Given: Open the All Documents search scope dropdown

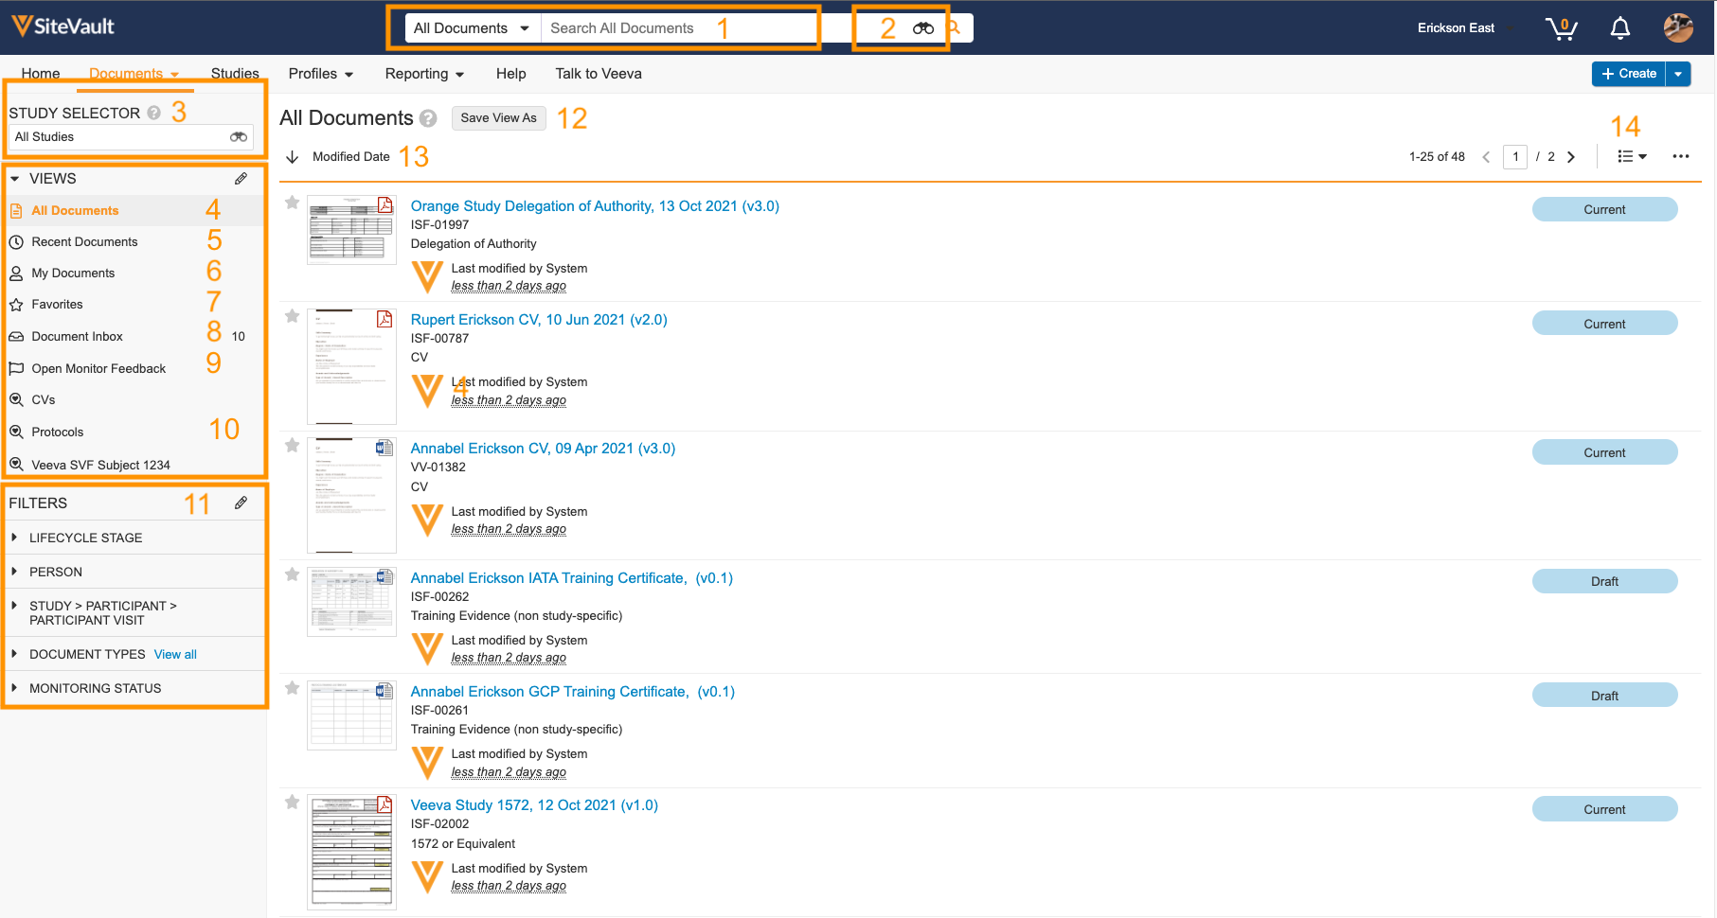Looking at the screenshot, I should coord(471,28).
